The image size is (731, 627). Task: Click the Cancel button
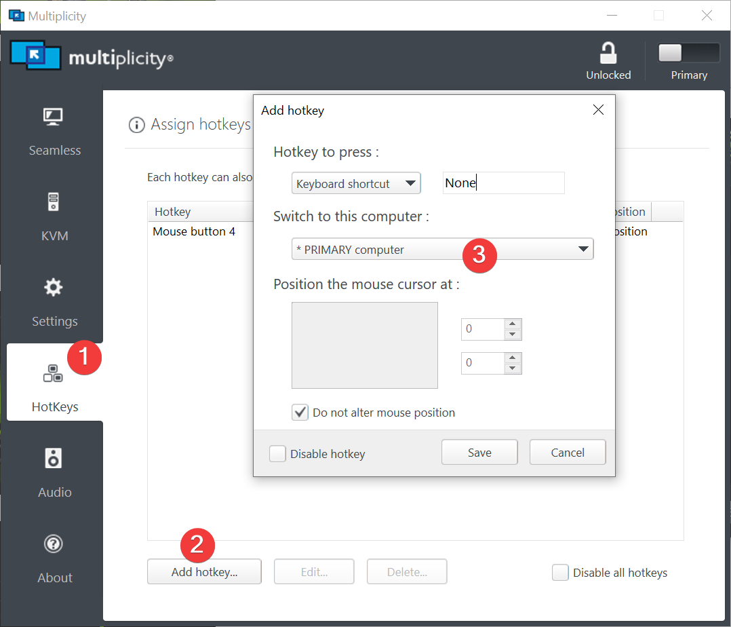click(568, 452)
